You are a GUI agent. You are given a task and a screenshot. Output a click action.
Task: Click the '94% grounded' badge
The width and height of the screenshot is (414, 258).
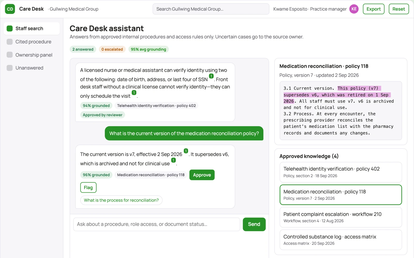[x=96, y=106]
